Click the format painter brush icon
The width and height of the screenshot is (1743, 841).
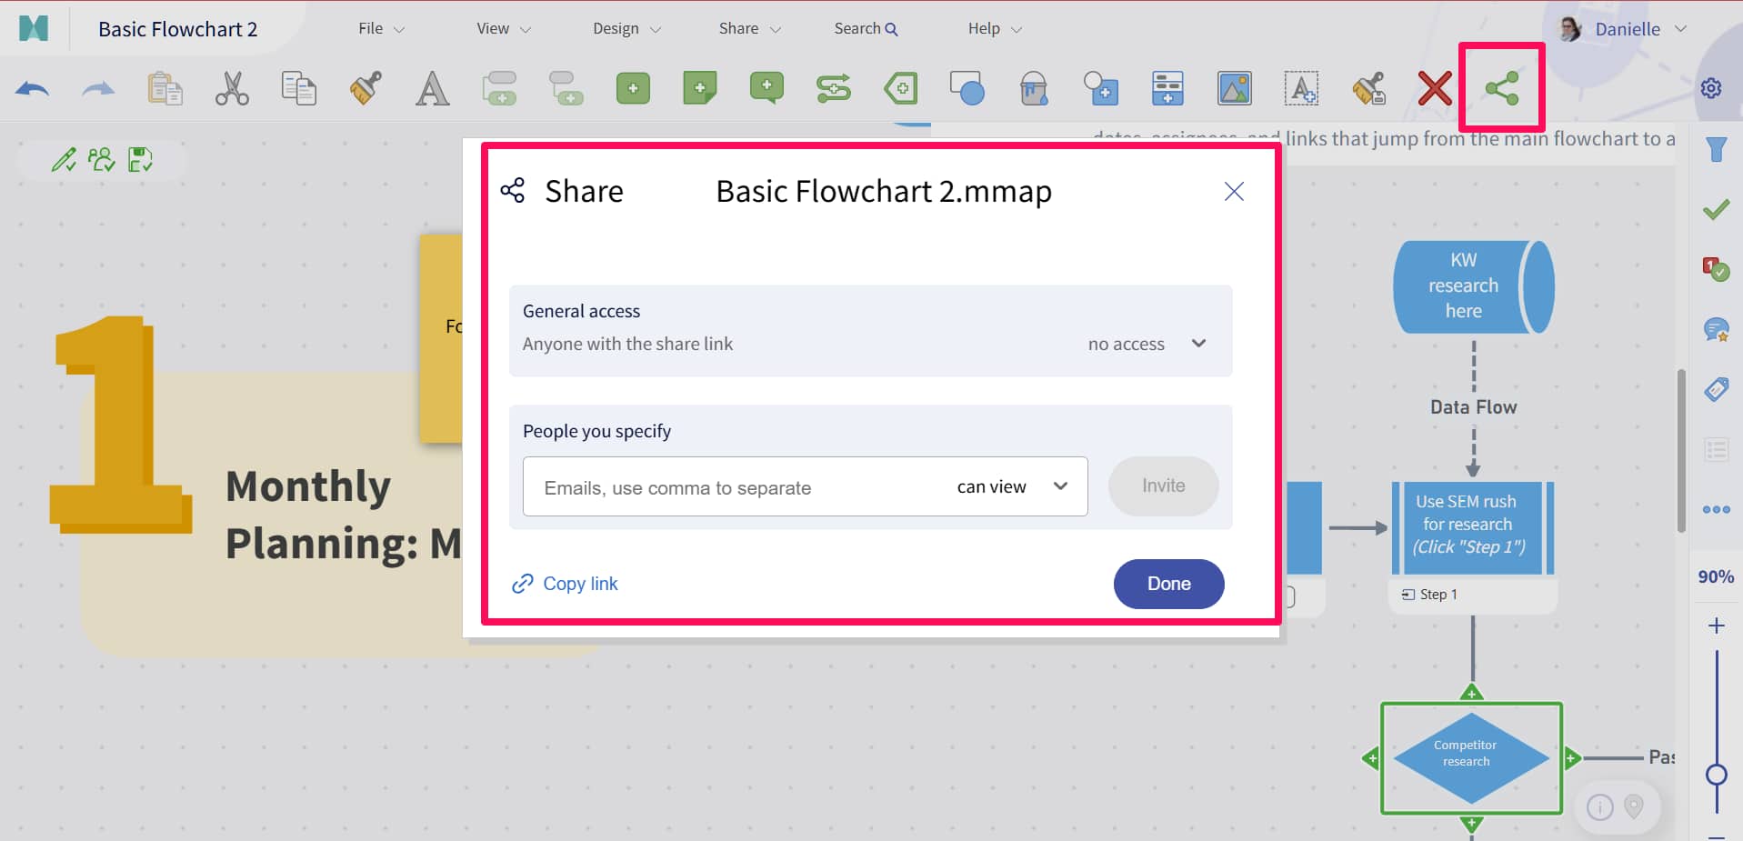[366, 89]
